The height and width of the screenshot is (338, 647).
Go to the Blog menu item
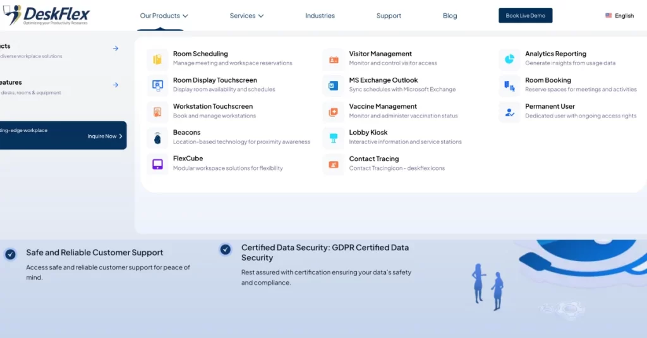click(450, 16)
